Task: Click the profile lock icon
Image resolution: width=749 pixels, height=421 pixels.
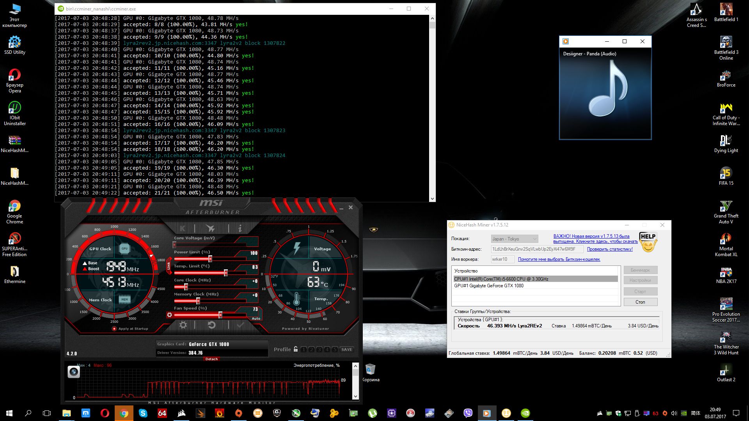Action: (x=296, y=349)
